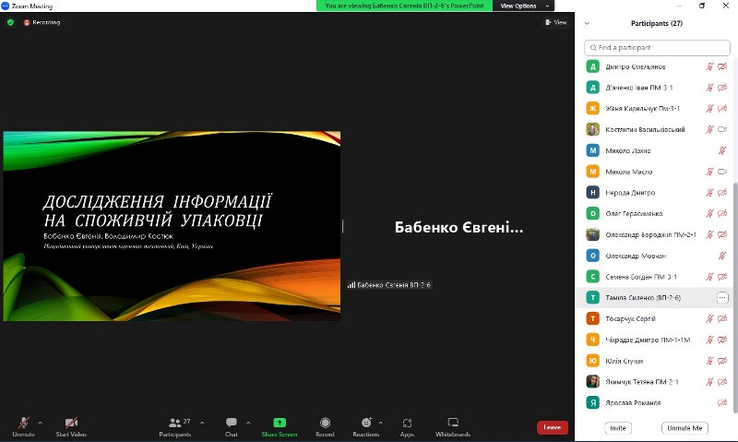Click the Find a participant search field

pyautogui.click(x=657, y=48)
